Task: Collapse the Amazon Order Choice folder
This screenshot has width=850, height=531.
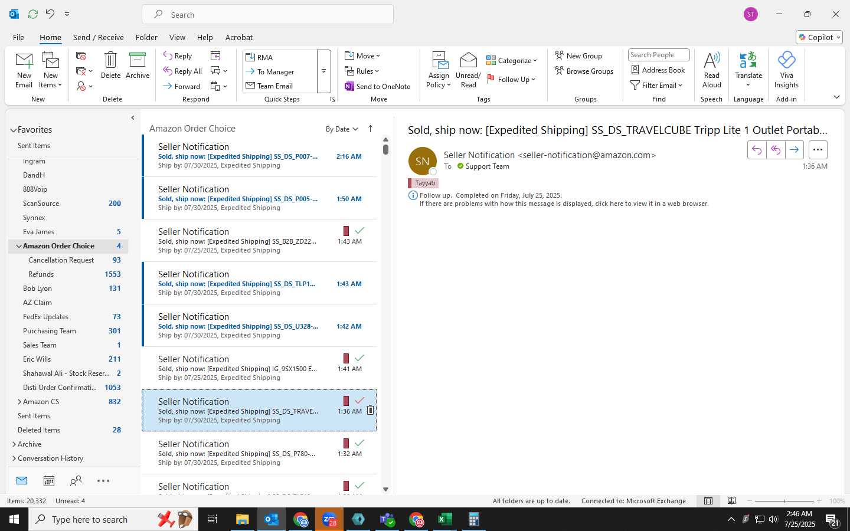Action: [x=19, y=246]
